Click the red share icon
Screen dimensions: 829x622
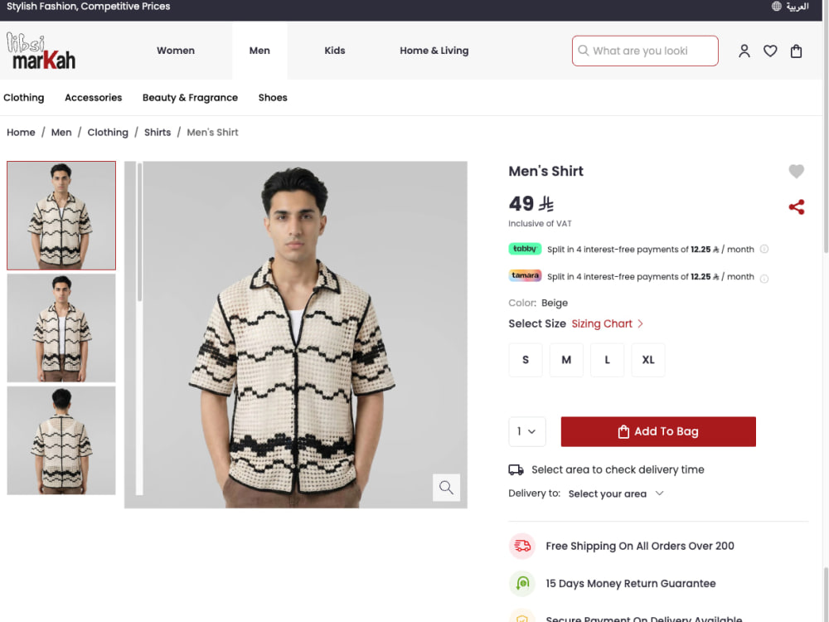point(796,207)
